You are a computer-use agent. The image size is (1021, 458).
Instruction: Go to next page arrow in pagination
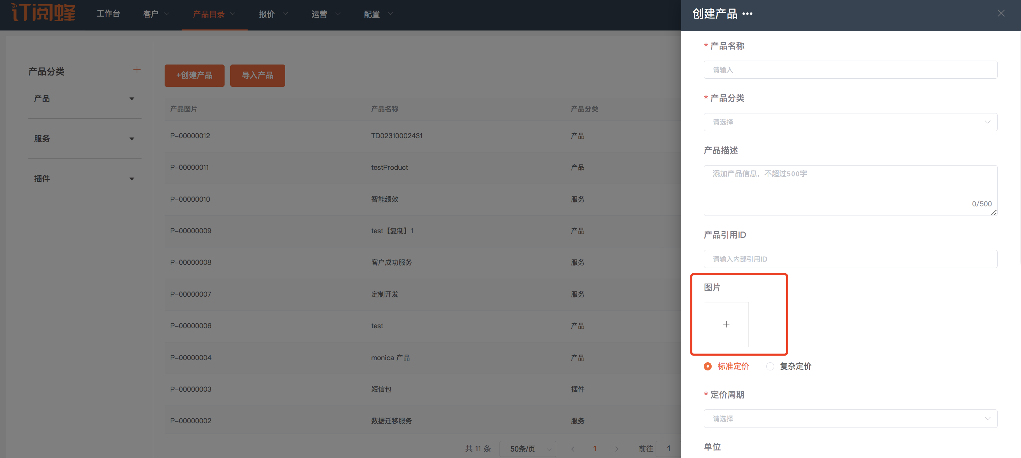click(x=616, y=448)
